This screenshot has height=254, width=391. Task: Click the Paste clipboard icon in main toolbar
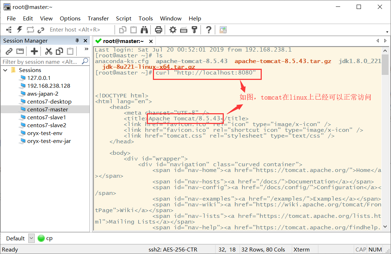[x=134, y=30]
